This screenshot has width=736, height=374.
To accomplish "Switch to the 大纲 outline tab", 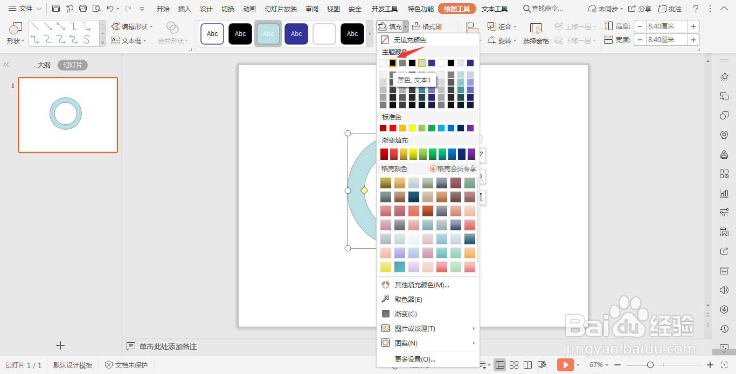I will coord(44,65).
